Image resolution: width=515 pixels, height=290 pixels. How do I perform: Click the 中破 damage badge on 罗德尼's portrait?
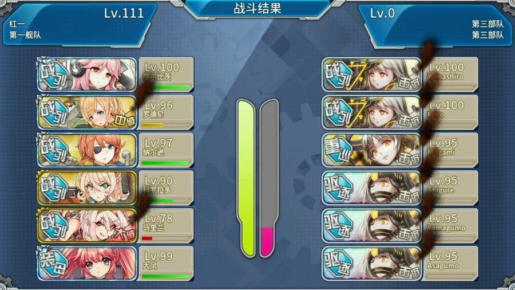[125, 121]
